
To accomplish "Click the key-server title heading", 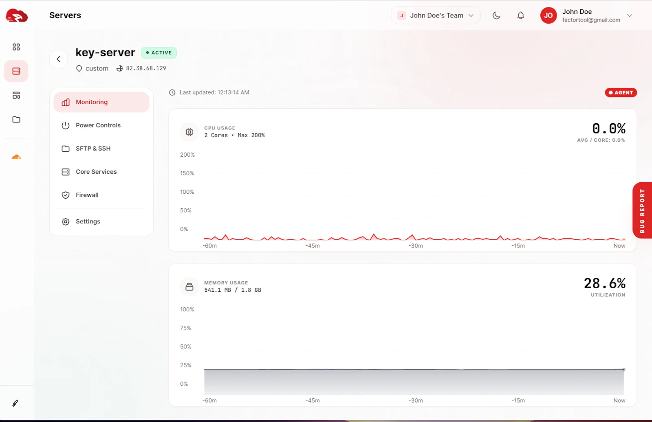I will (x=105, y=52).
